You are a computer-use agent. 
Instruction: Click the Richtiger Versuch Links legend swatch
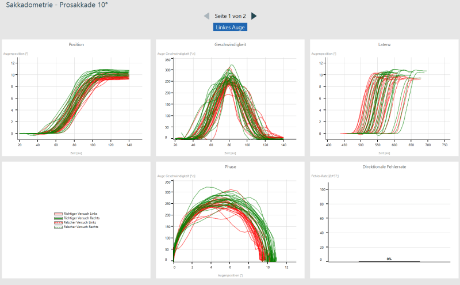pyautogui.click(x=58, y=214)
